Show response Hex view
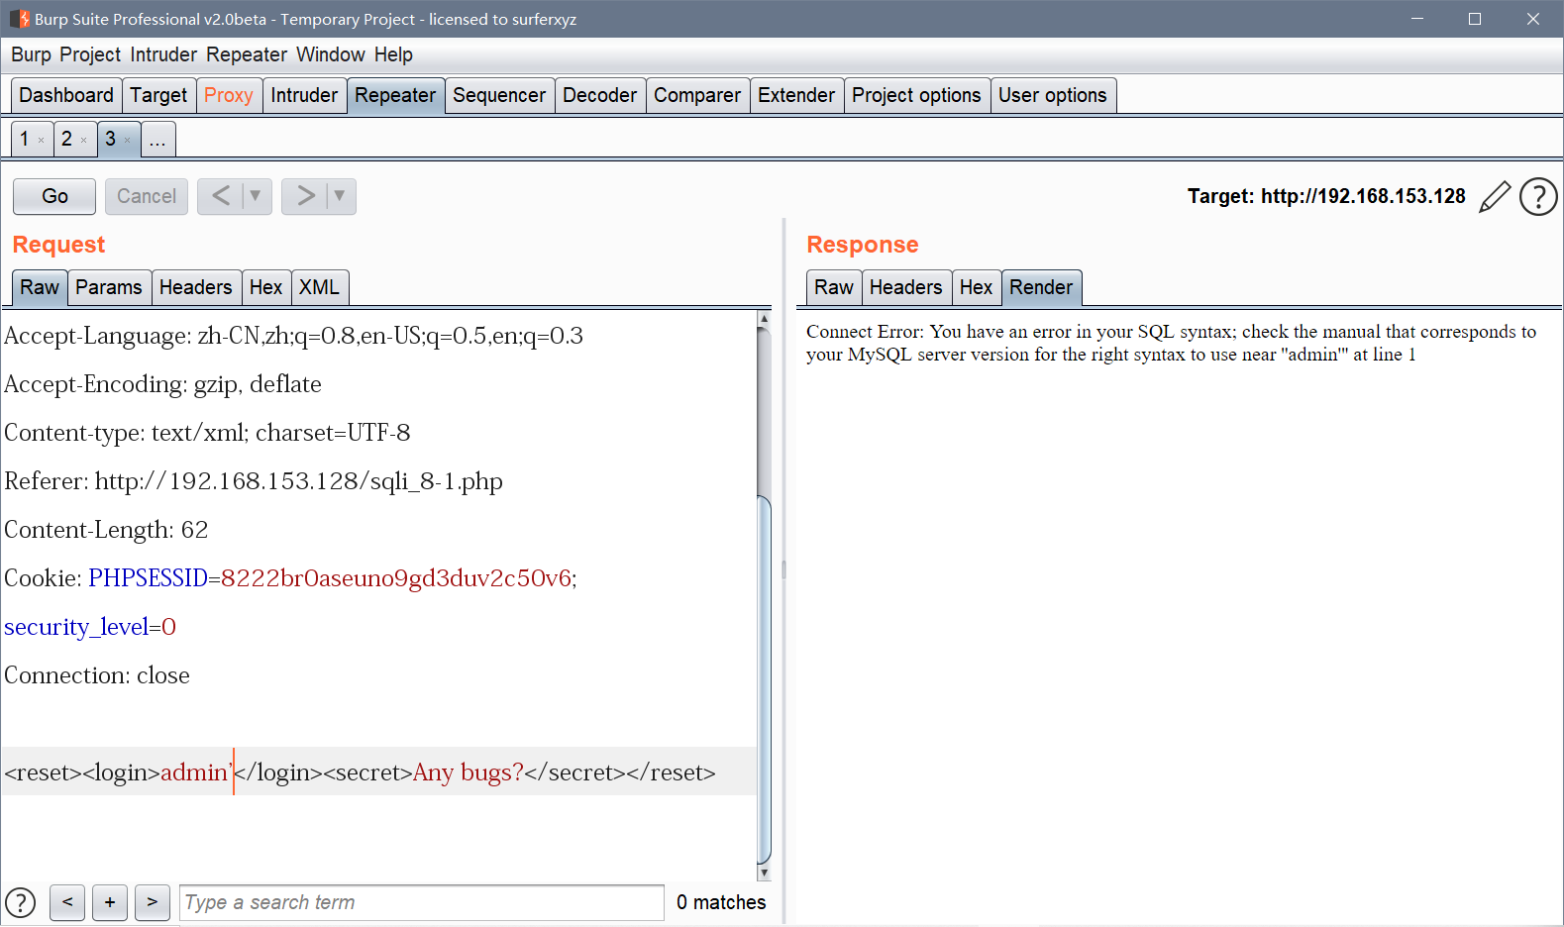Screen dimensions: 1564x927 [x=976, y=287]
